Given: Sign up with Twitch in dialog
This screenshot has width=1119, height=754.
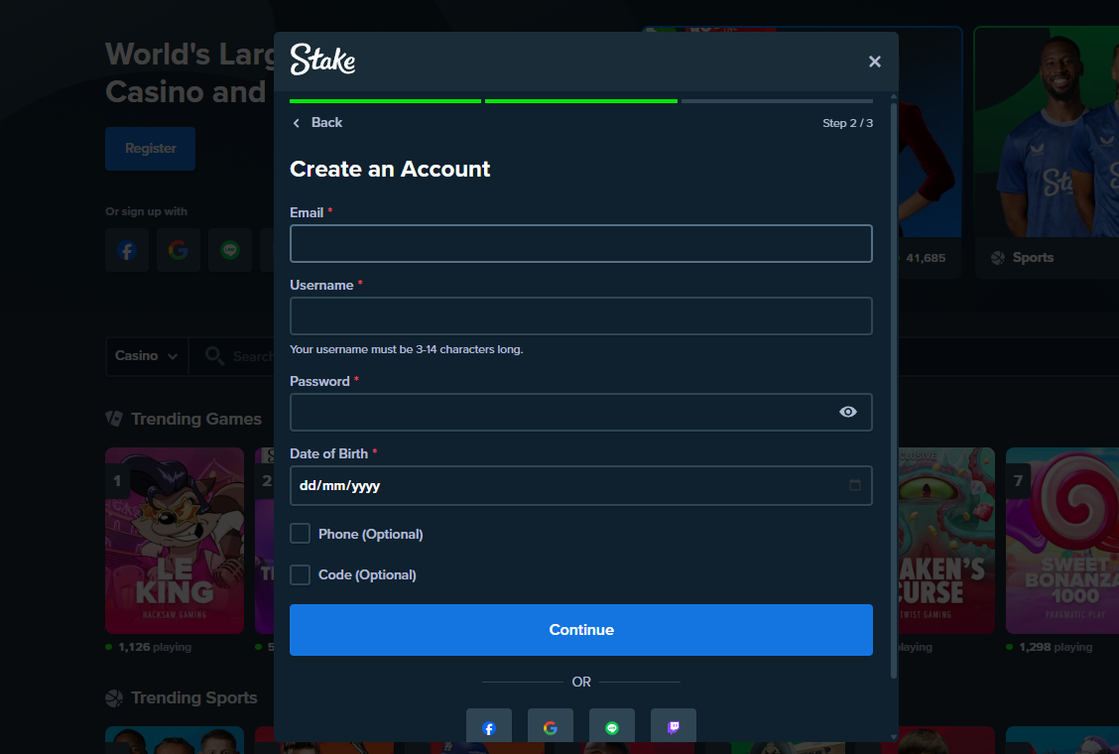Looking at the screenshot, I should tap(673, 726).
